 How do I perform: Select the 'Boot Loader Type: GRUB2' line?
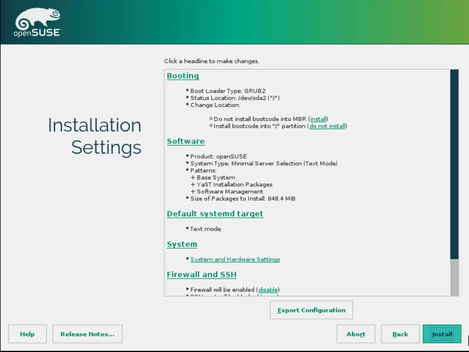tap(228, 91)
